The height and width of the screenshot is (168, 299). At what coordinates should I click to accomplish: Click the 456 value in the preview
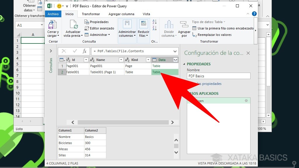coord(95,149)
